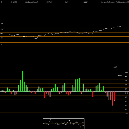Click the 'SI MunafaSutraR' header label
Screen dimensions: 129x129
32,2
